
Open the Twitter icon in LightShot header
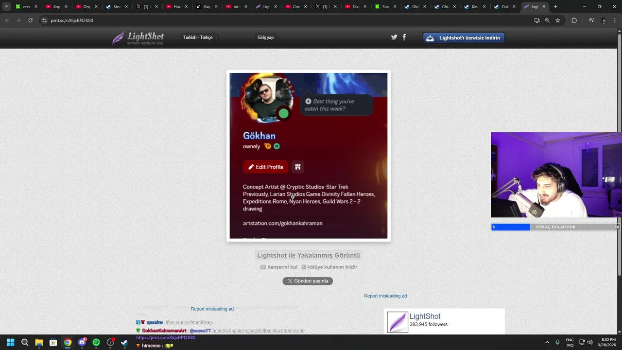click(394, 37)
